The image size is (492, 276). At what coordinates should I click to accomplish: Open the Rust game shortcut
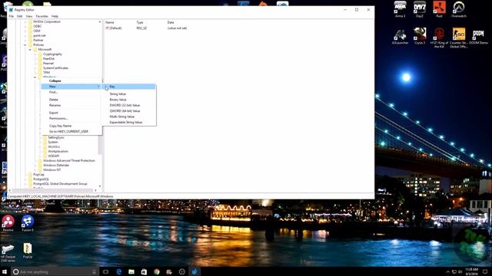(439, 9)
